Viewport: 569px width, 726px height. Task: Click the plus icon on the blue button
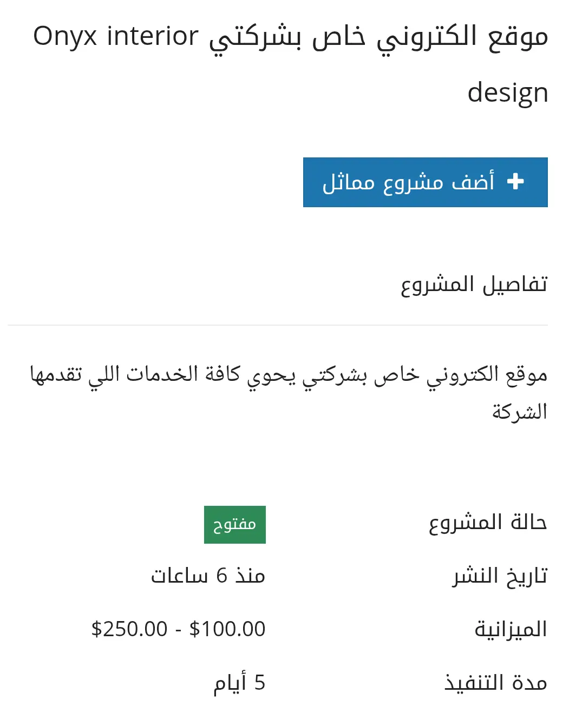coord(515,182)
